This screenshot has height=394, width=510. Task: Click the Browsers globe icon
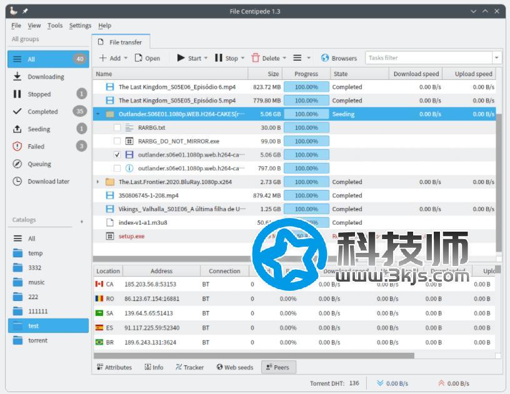(324, 58)
